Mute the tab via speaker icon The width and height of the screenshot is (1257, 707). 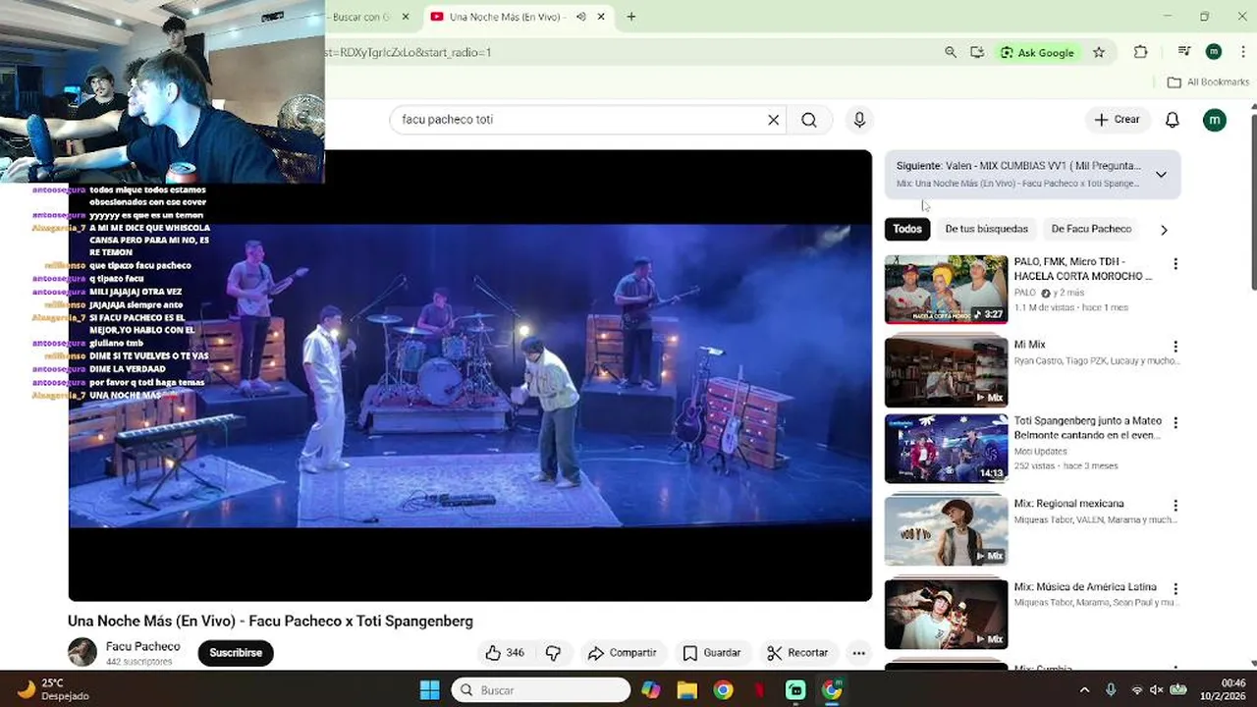pyautogui.click(x=580, y=17)
